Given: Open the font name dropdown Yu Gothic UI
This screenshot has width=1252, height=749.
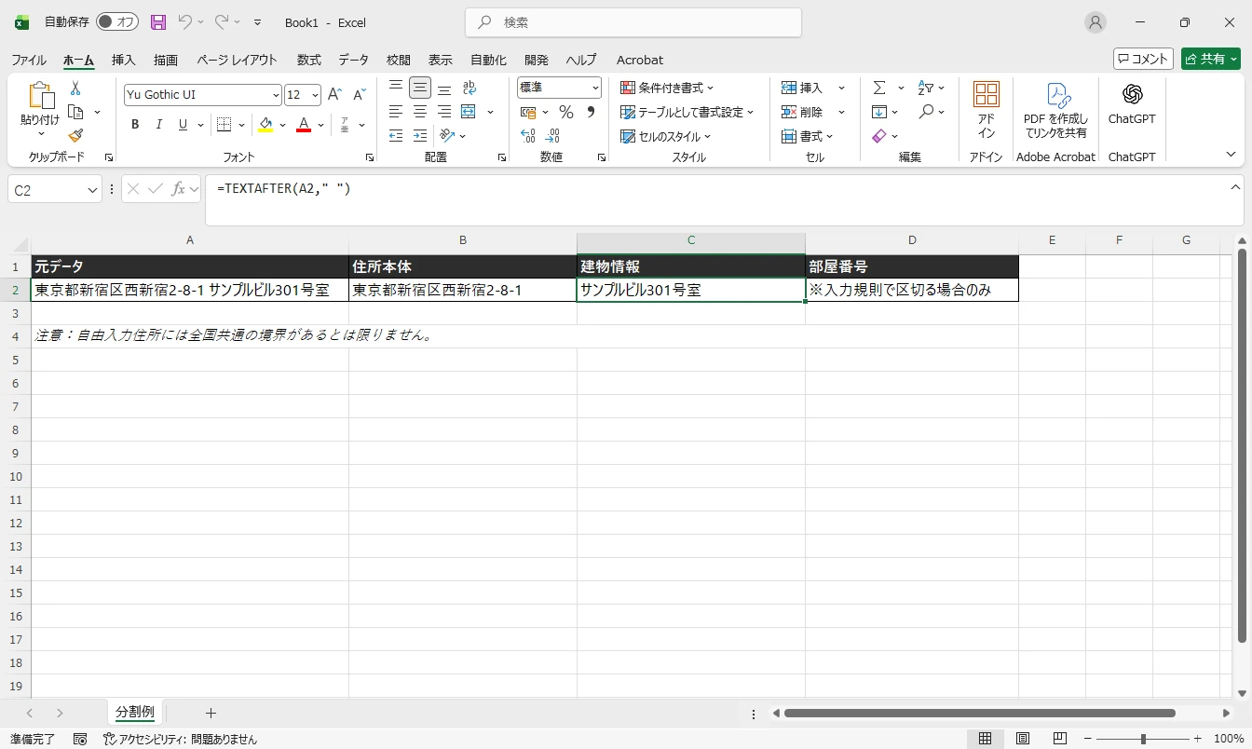Looking at the screenshot, I should pyautogui.click(x=277, y=95).
